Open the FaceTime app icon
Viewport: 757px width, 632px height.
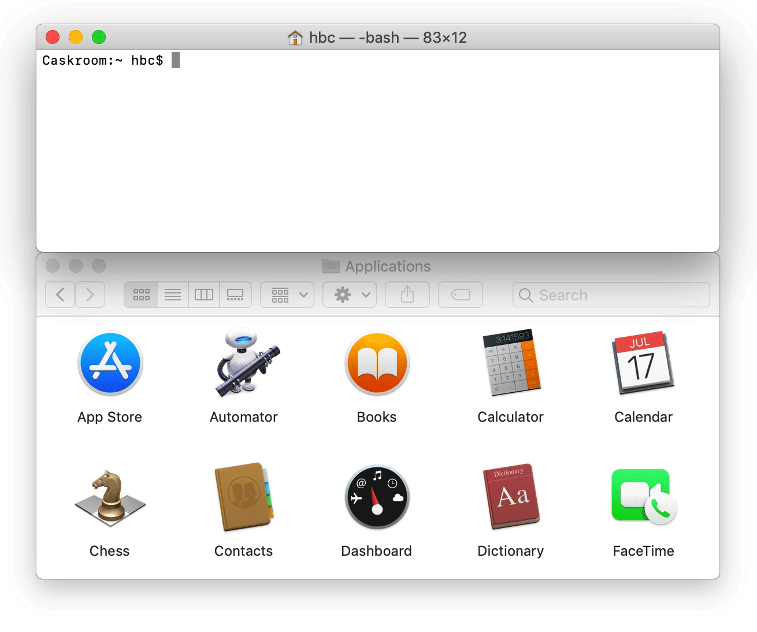coord(644,497)
